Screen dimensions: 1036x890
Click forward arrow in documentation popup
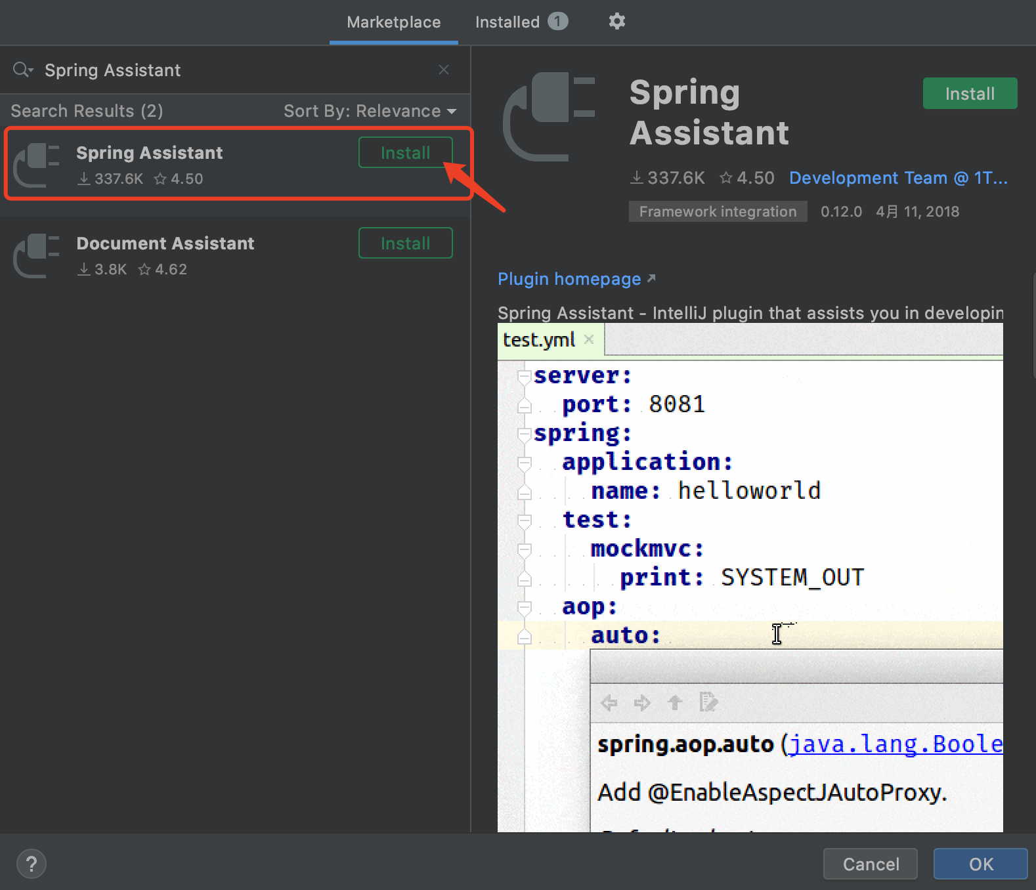[642, 703]
